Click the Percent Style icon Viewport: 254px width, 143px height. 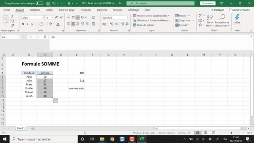(112, 24)
